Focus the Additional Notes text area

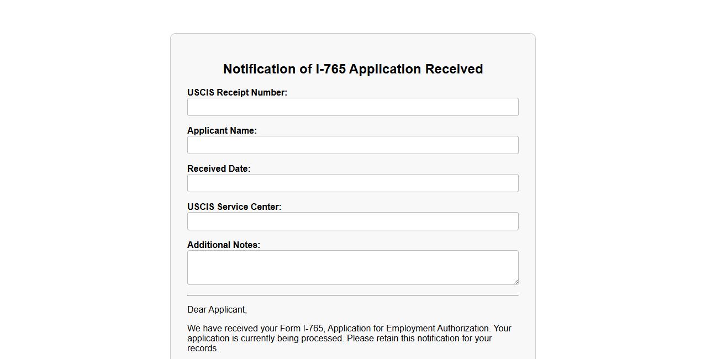pyautogui.click(x=352, y=267)
